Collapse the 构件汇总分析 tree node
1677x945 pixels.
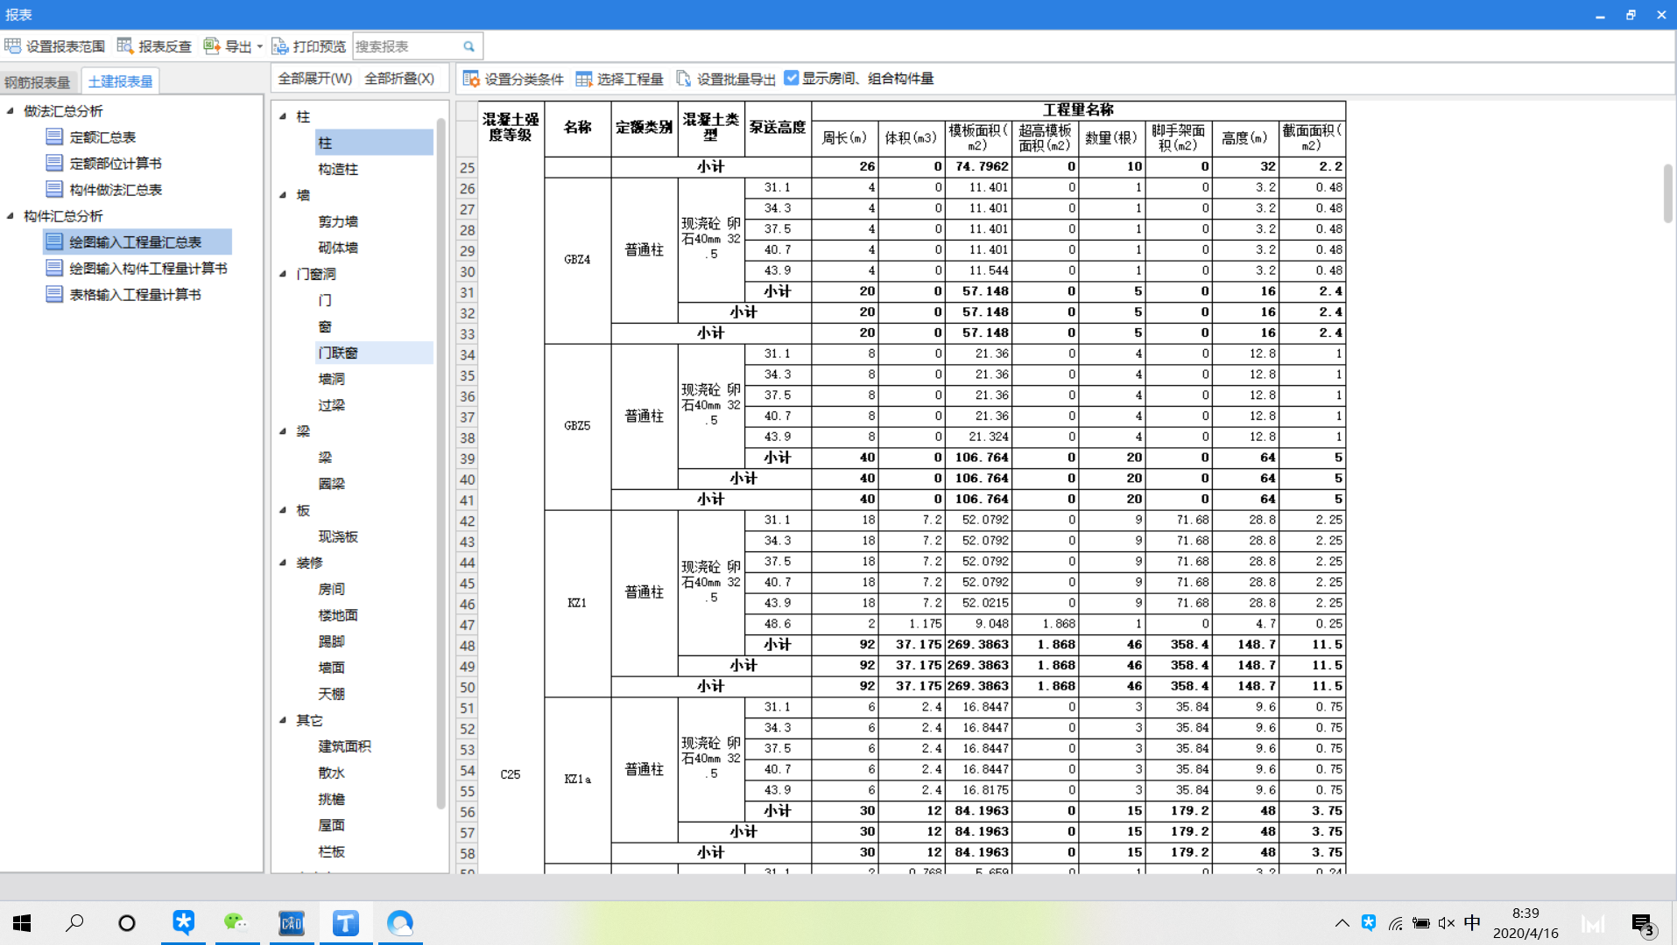(11, 215)
